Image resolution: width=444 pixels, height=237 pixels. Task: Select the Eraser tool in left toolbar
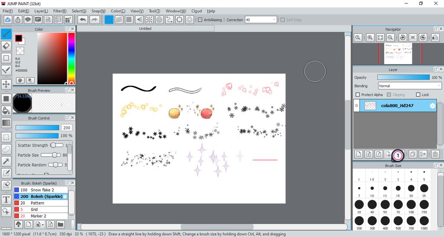pyautogui.click(x=6, y=46)
